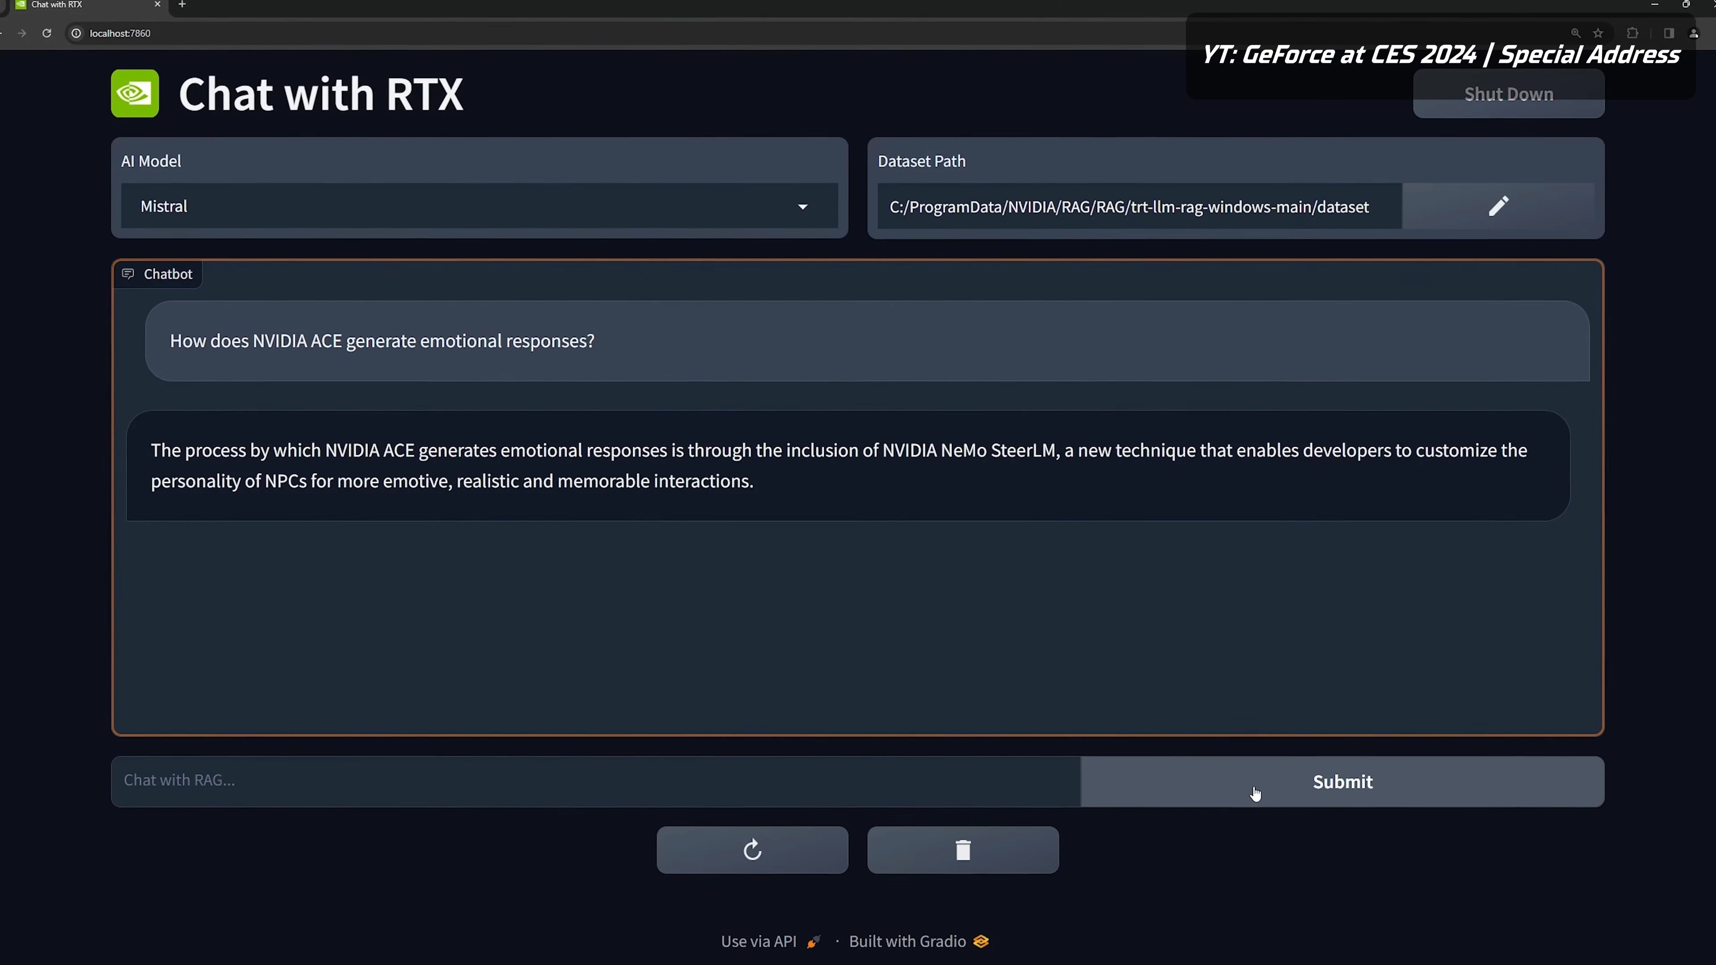This screenshot has height=965, width=1716.
Task: Click the NVIDIA logo icon
Action: (x=135, y=93)
